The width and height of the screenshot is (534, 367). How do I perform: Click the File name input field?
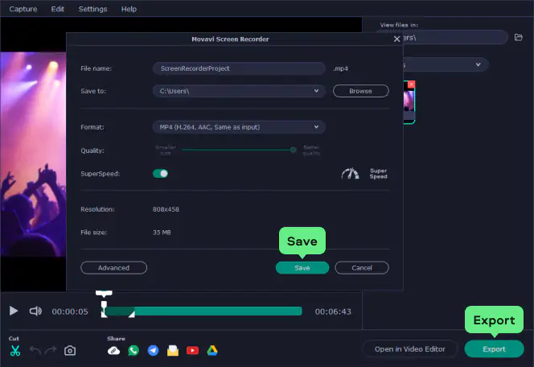[239, 68]
